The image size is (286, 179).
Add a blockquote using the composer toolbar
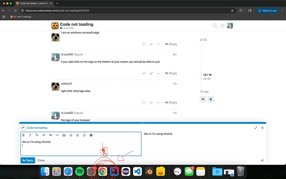click(51, 135)
